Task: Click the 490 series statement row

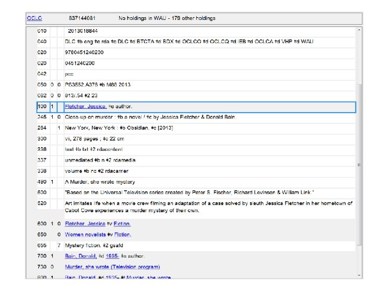Action: tap(196, 182)
